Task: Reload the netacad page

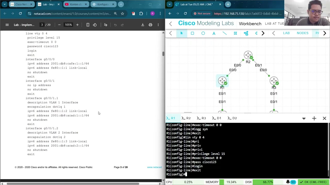Action: click(x=20, y=14)
